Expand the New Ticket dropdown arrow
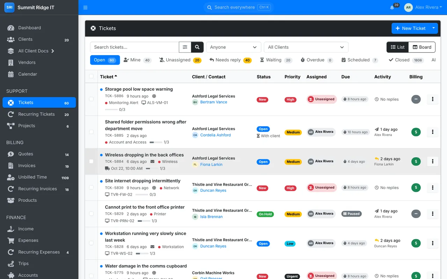The image size is (447, 279). [x=434, y=28]
